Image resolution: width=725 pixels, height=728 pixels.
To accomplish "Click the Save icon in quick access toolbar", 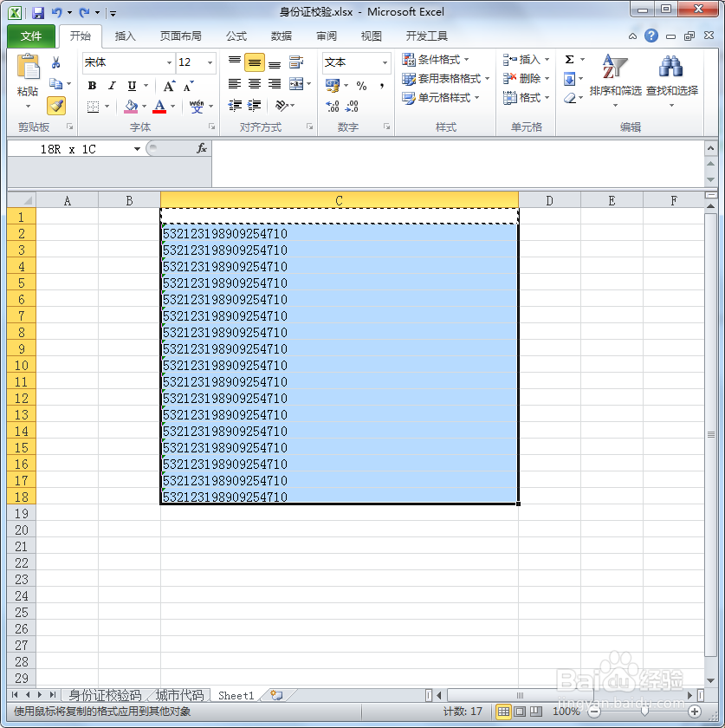I will pyautogui.click(x=38, y=13).
